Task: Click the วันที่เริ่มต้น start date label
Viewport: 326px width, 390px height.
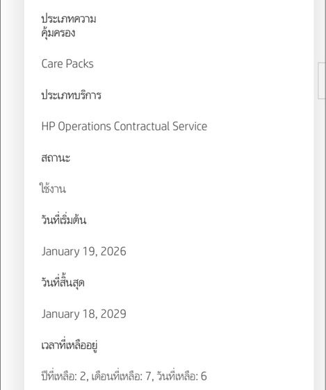Action: click(x=64, y=219)
